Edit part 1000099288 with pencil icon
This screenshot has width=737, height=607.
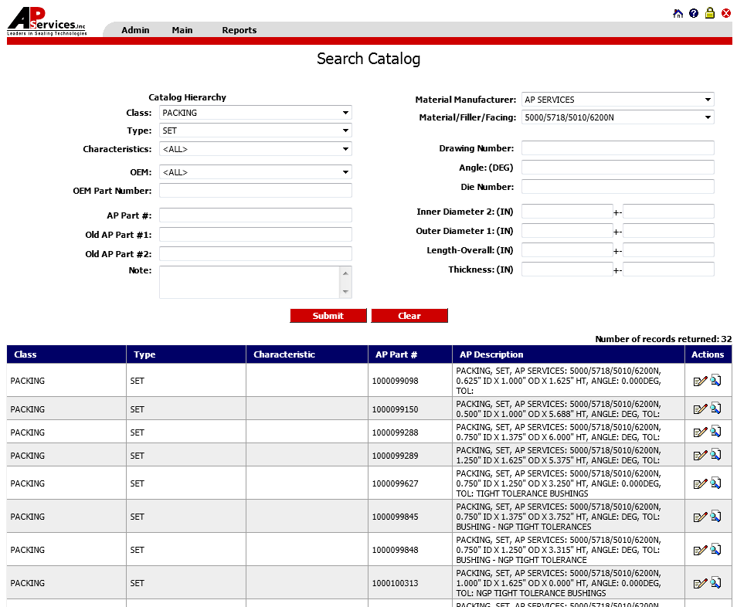(x=700, y=432)
